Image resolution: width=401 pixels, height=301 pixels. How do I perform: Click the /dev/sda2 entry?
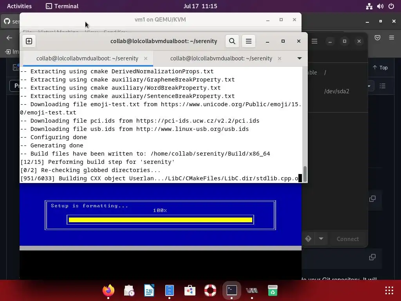336,91
